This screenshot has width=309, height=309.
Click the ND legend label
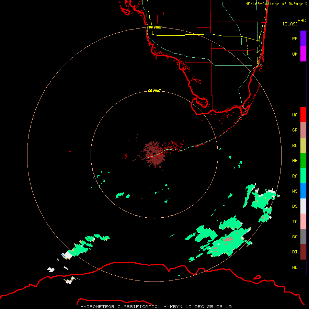click(x=295, y=267)
